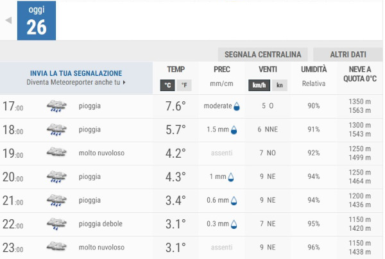Switch temperature unit to °F
This screenshot has height=259, width=385.
tap(184, 85)
